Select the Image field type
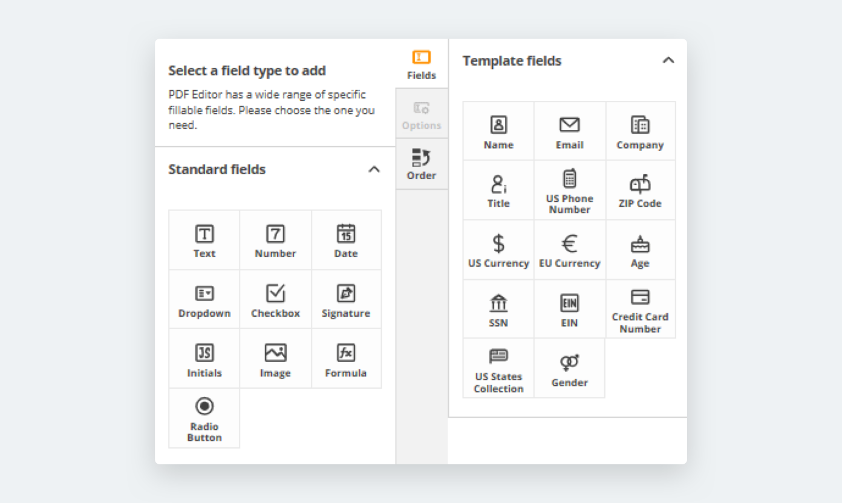 click(x=275, y=359)
